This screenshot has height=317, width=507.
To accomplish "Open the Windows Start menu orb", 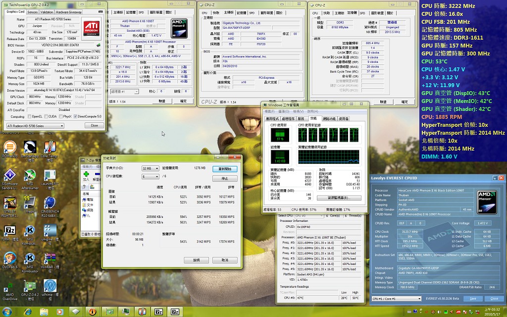I will coord(7,312).
